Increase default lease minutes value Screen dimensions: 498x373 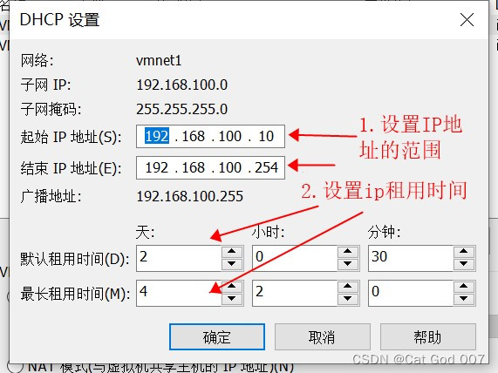tap(463, 251)
